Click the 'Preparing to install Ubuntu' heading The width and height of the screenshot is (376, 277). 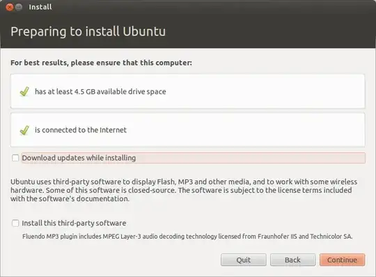pyautogui.click(x=88, y=31)
